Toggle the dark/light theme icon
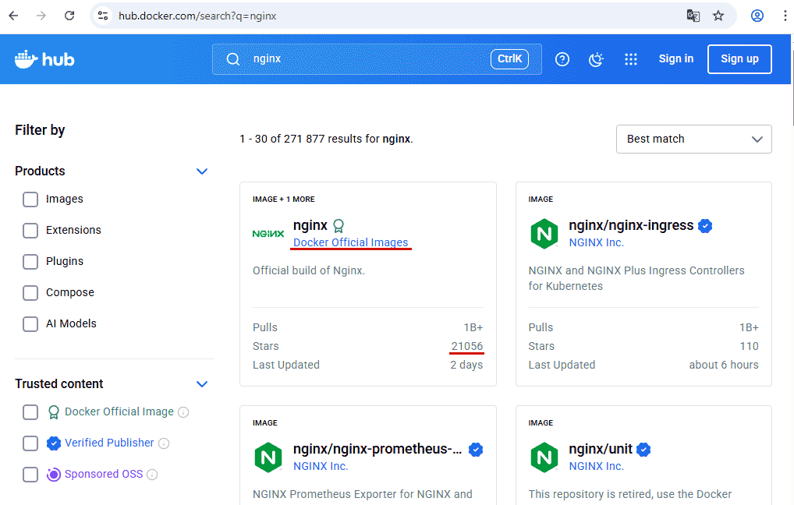Viewport: 794px width, 505px height. pyautogui.click(x=597, y=59)
